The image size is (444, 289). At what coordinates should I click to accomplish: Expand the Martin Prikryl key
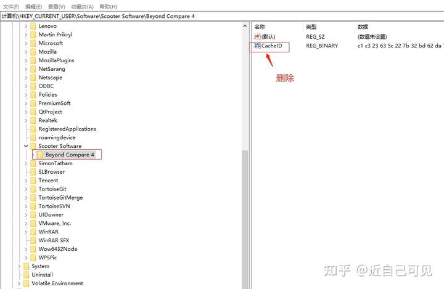pyautogui.click(x=26, y=35)
